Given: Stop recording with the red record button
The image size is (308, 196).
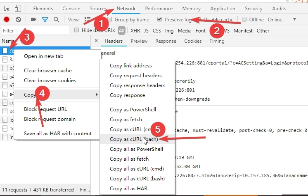Looking at the screenshot, I should click(x=7, y=19).
